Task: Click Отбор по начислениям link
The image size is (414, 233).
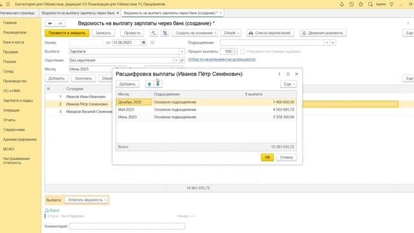Action: coord(222,60)
